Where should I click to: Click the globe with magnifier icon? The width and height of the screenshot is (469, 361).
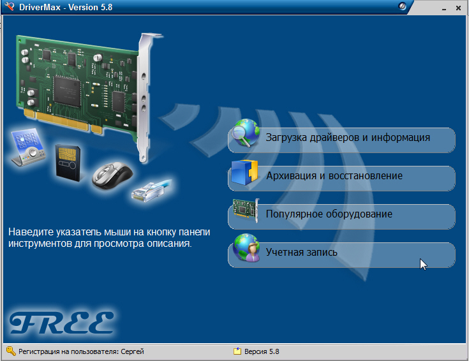tap(246, 133)
